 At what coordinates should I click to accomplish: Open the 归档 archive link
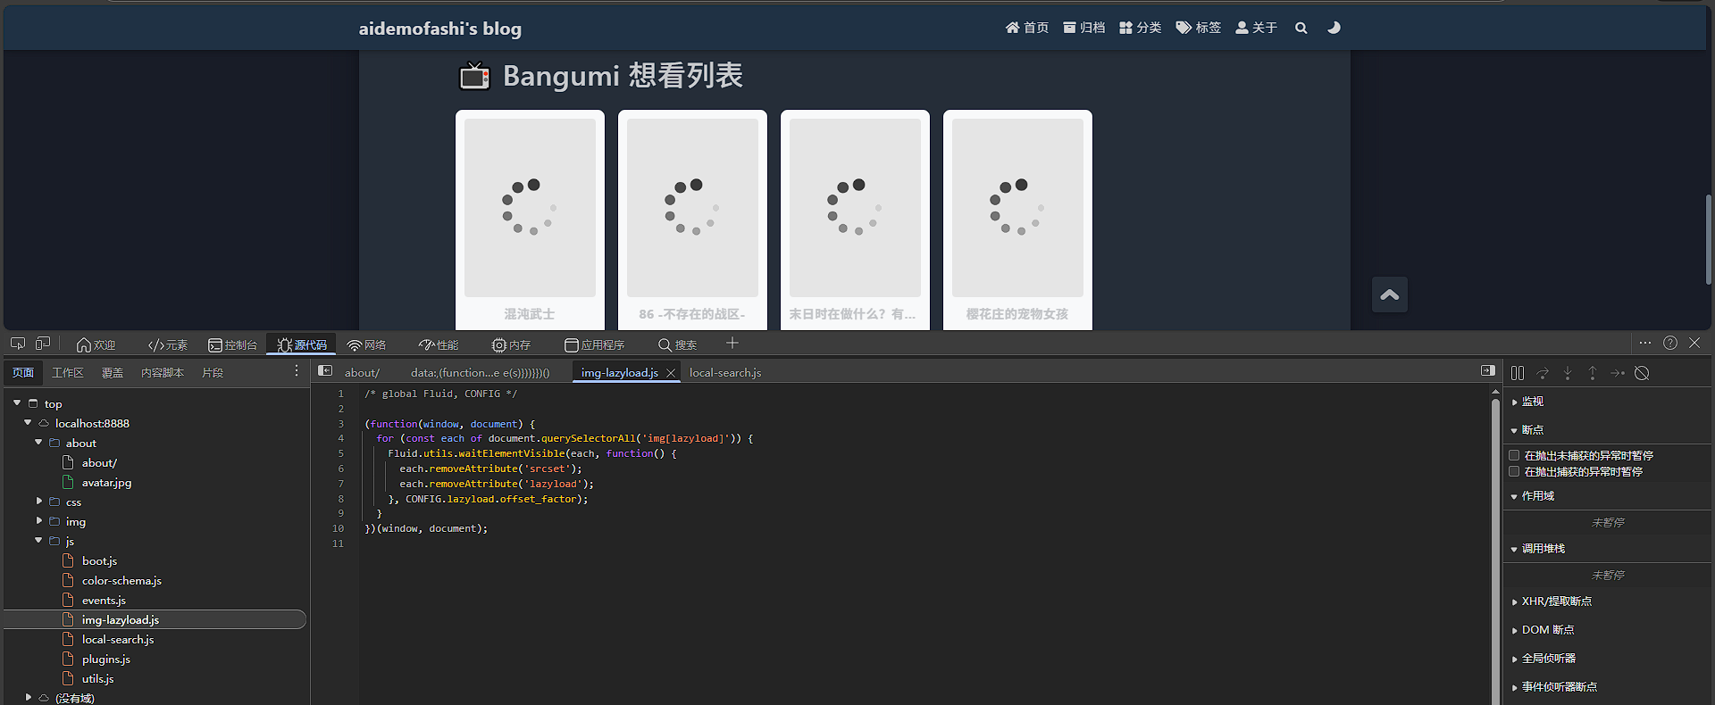click(1083, 28)
